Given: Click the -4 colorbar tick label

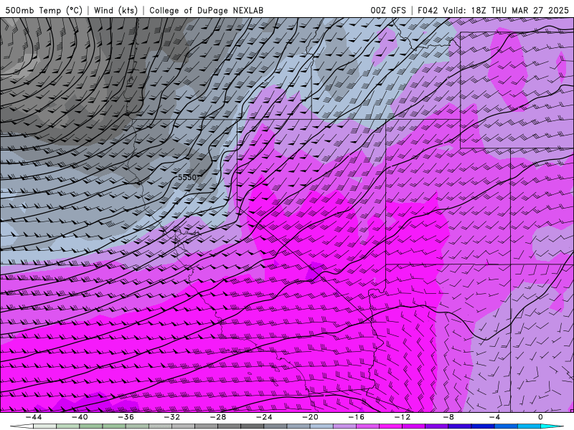Looking at the screenshot, I should pos(494,417).
